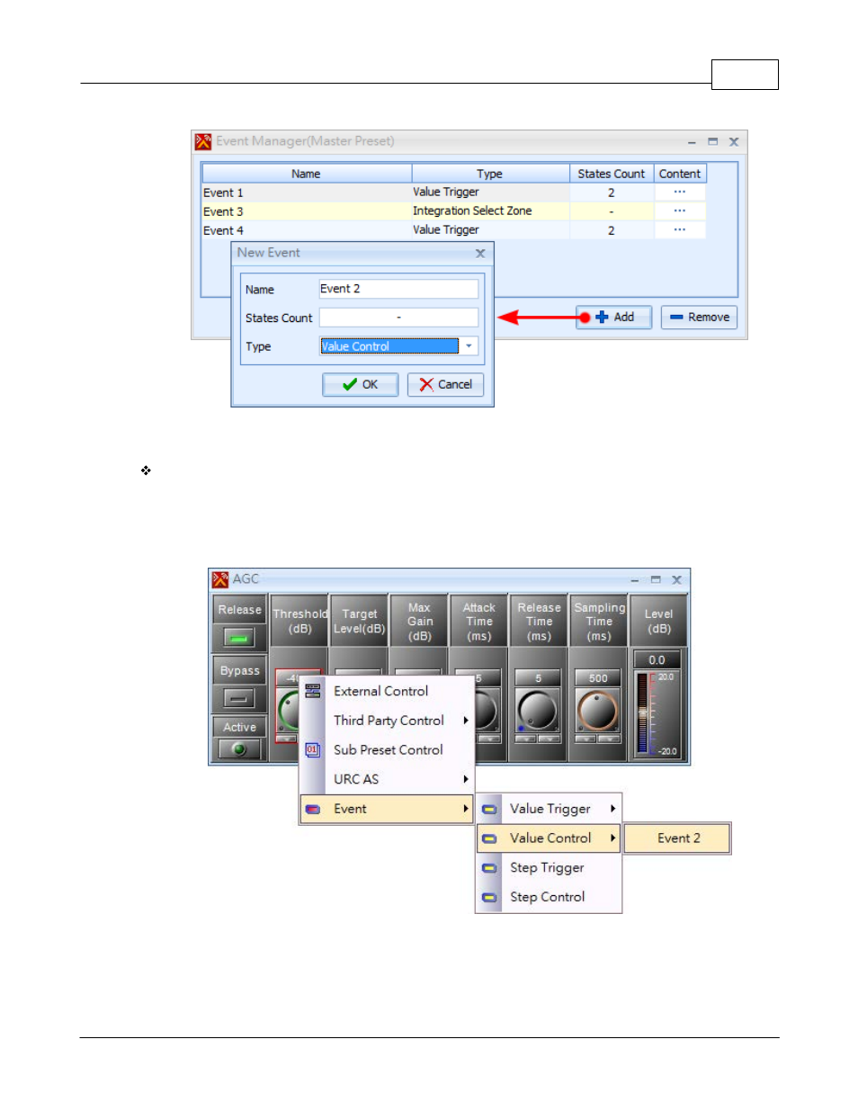Close the New Event dialog
The image size is (858, 1111).
pyautogui.click(x=480, y=254)
